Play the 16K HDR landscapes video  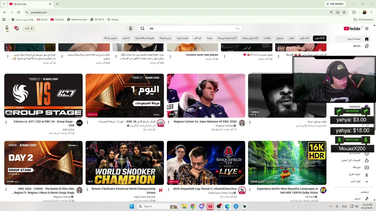(x=287, y=163)
